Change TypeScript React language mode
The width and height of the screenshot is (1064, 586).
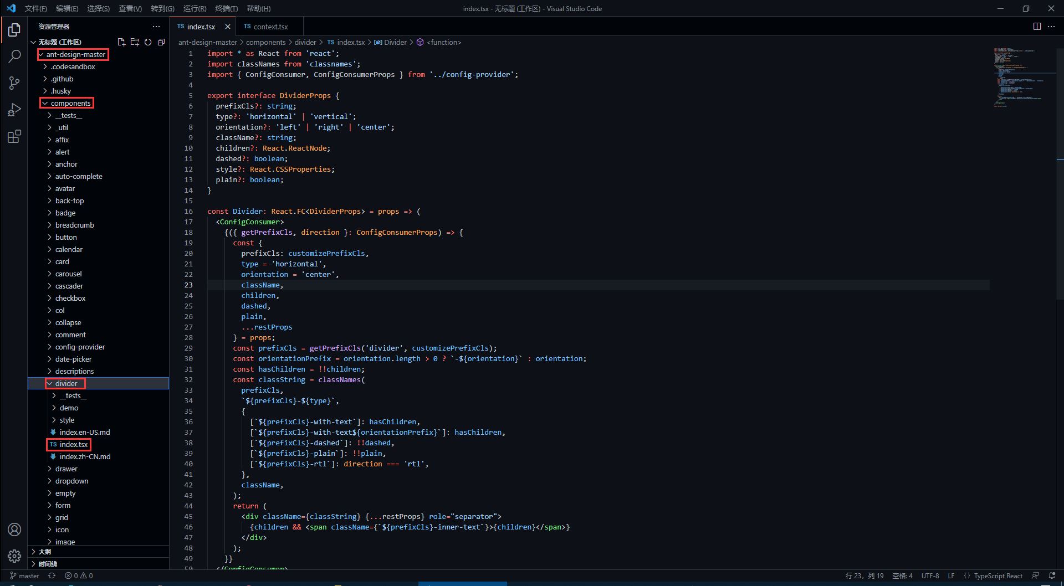point(997,576)
